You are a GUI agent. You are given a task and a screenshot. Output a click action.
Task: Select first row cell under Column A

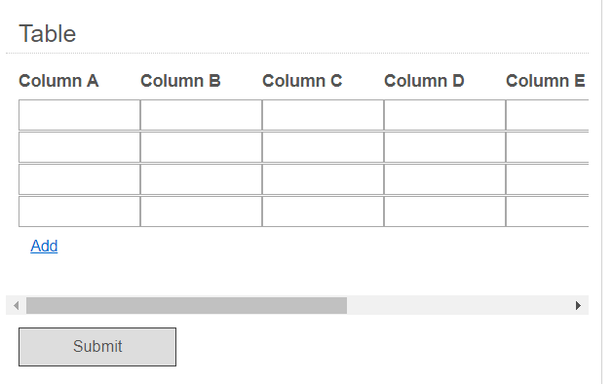pos(79,115)
